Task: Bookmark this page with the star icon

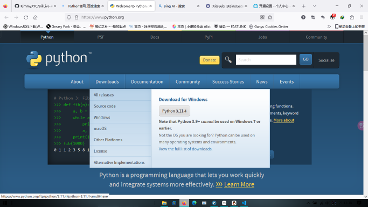Action: 270,17
